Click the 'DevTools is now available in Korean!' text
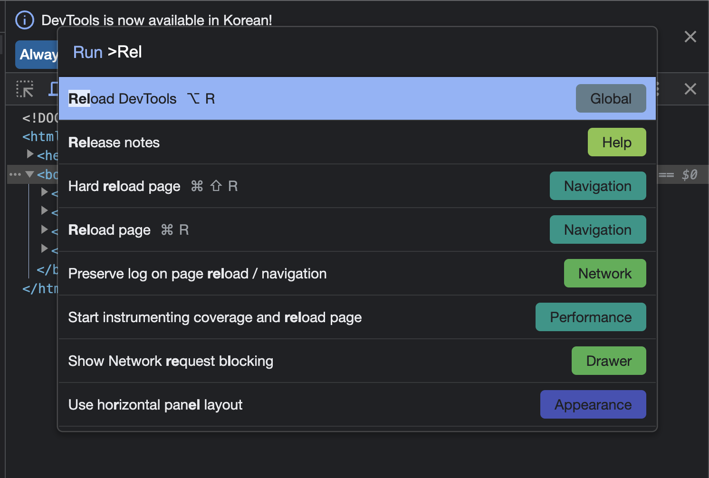This screenshot has width=709, height=478. [x=157, y=20]
